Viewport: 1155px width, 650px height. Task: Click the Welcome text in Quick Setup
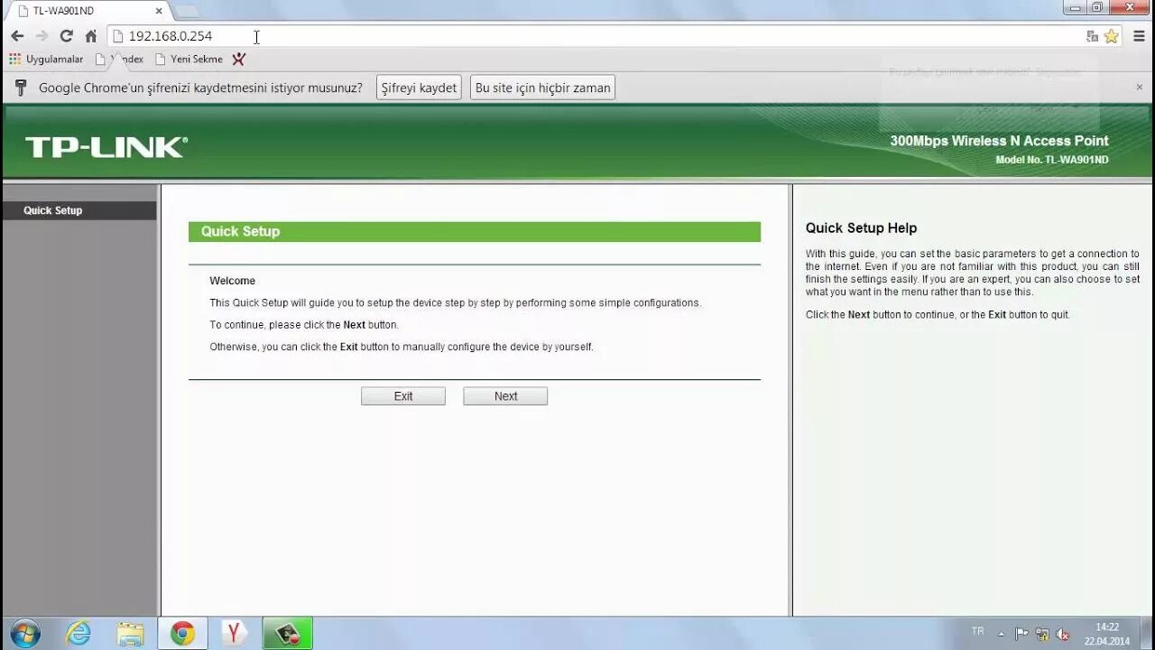coord(232,281)
